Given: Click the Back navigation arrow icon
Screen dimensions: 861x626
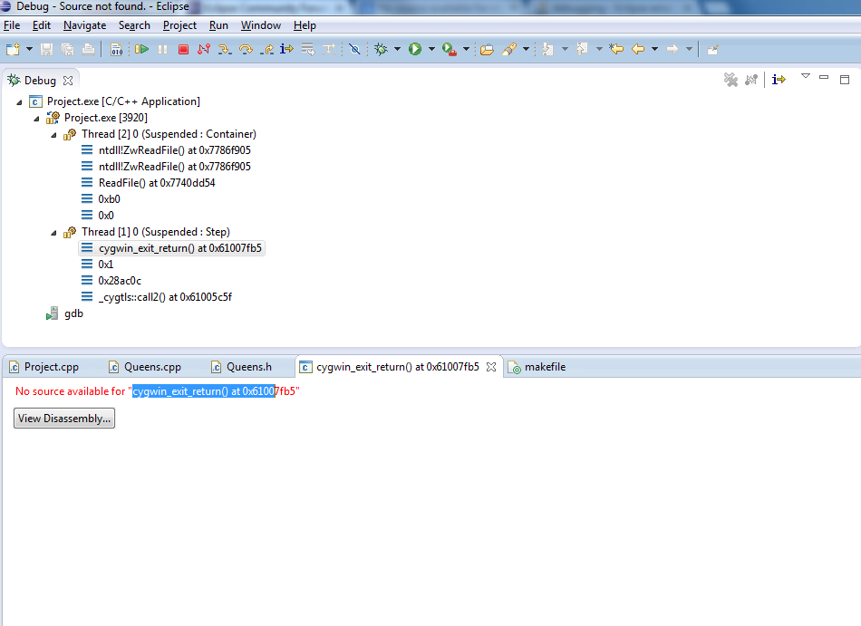Looking at the screenshot, I should pyautogui.click(x=637, y=50).
